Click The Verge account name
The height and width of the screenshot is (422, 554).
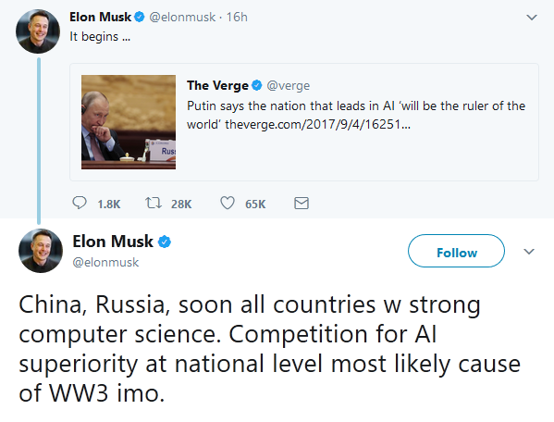click(x=217, y=85)
